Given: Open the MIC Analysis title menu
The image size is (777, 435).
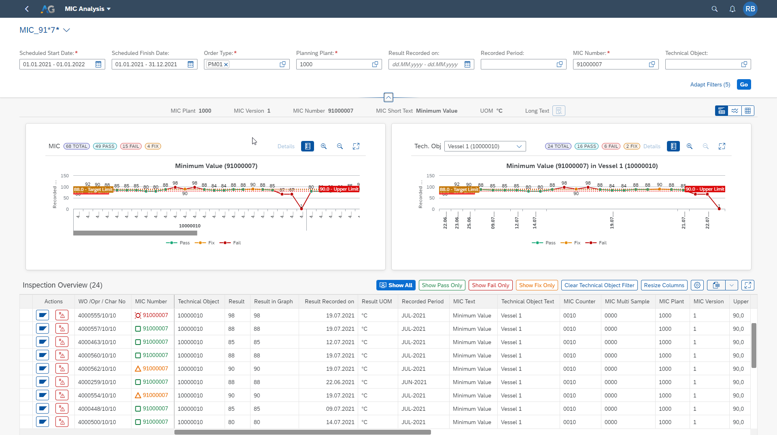Looking at the screenshot, I should point(88,9).
